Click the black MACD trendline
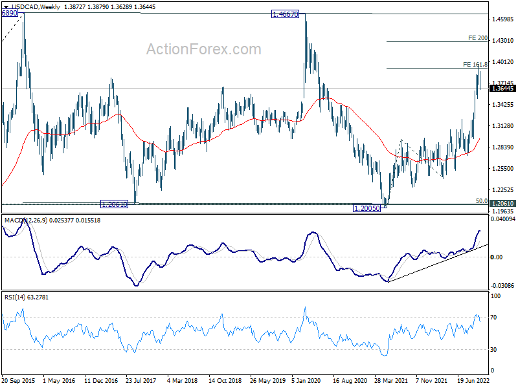Screen dimensions: 518x388 point(438,263)
